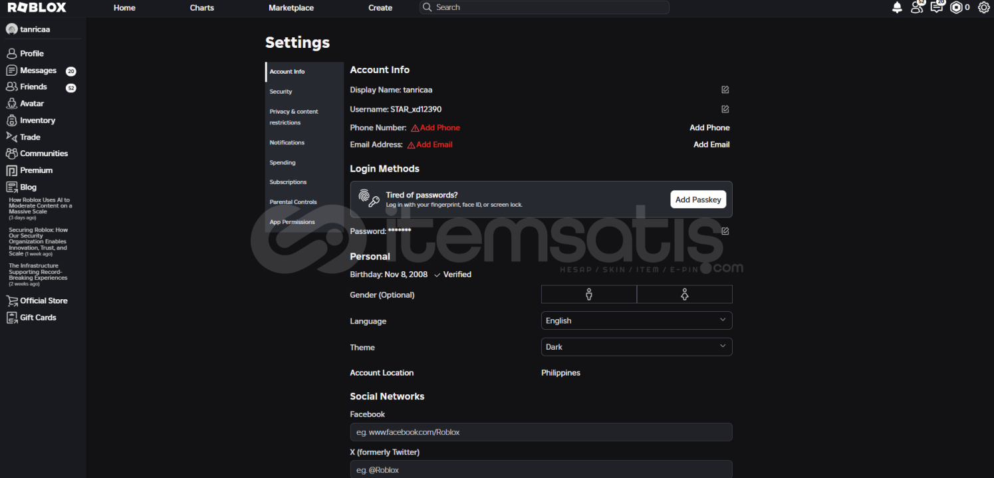Go to Home in top navigation

pyautogui.click(x=124, y=8)
